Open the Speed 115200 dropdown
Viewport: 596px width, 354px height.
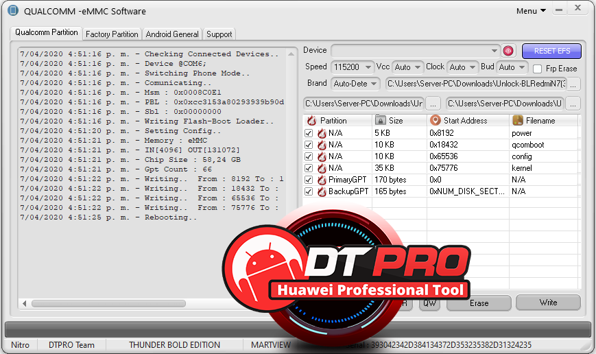pos(353,67)
